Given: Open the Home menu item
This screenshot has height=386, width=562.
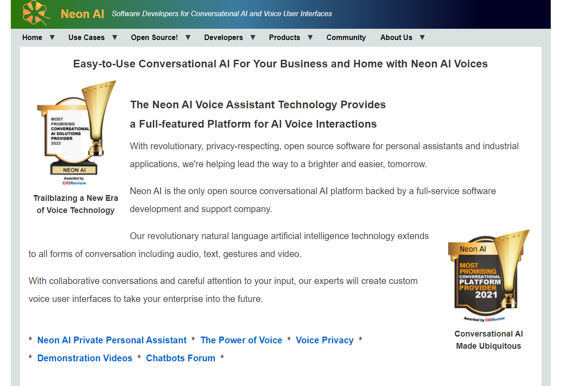Looking at the screenshot, I should tap(32, 37).
